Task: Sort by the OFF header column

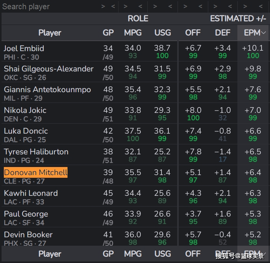Action: (x=193, y=33)
